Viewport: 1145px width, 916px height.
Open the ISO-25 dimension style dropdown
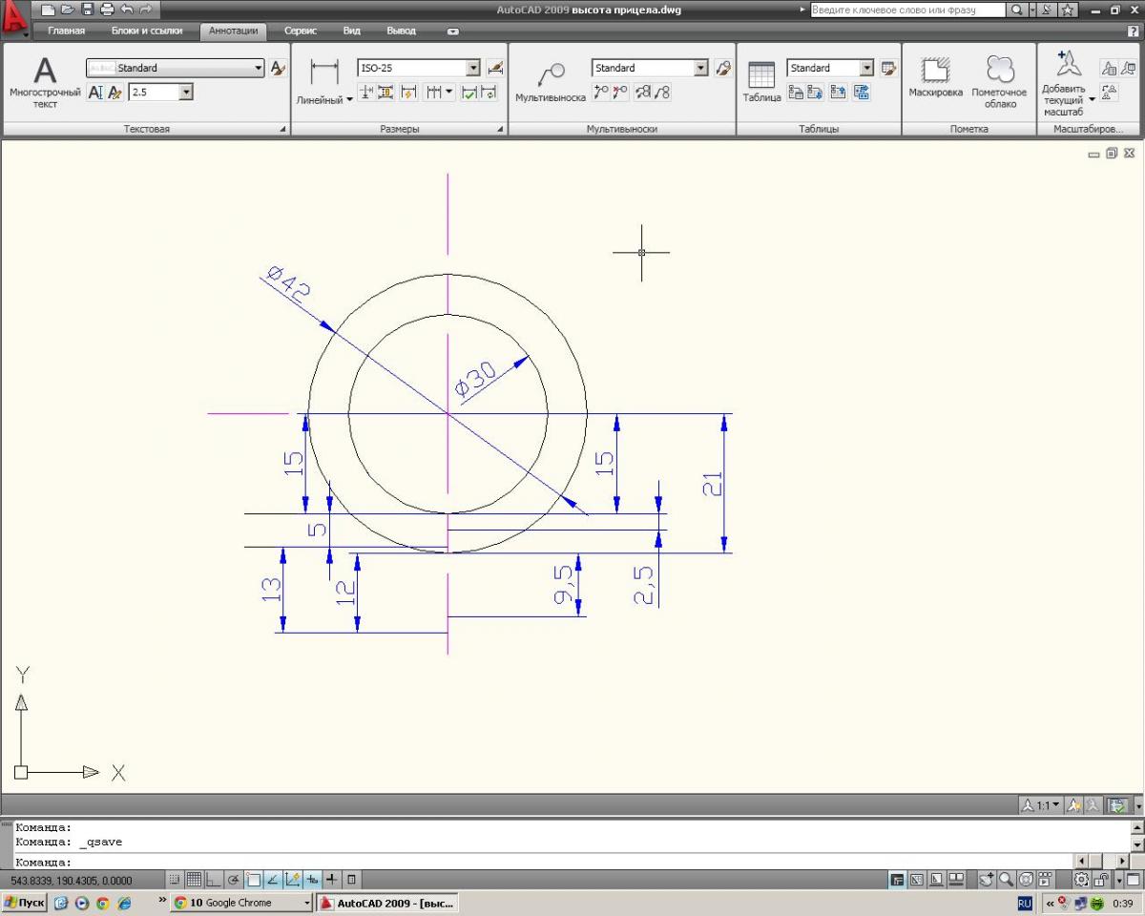473,68
